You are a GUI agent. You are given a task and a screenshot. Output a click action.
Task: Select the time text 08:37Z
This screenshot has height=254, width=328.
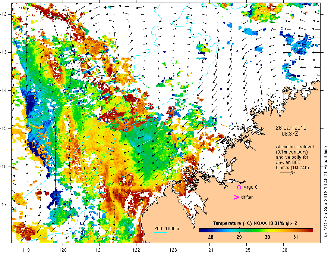point(290,133)
